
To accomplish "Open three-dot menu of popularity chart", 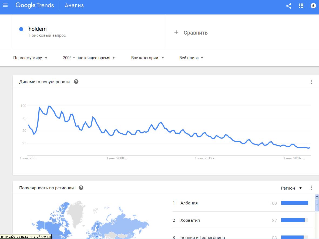I will [x=311, y=82].
